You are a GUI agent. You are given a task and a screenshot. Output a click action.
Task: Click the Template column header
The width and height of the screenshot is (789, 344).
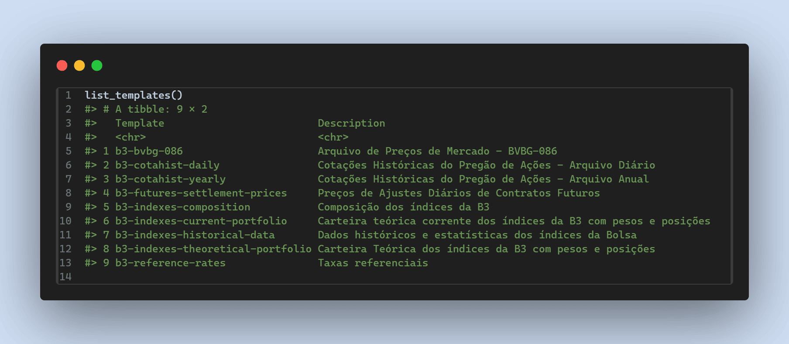[x=140, y=123]
